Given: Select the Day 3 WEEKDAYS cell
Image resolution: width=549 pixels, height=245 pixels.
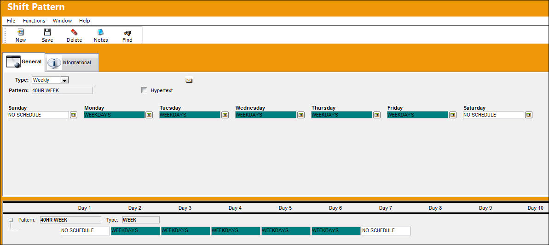Looking at the screenshot, I should coord(185,231).
